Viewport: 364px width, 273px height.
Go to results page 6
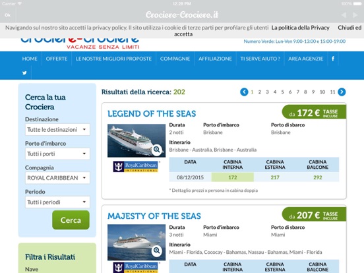pos(290,92)
